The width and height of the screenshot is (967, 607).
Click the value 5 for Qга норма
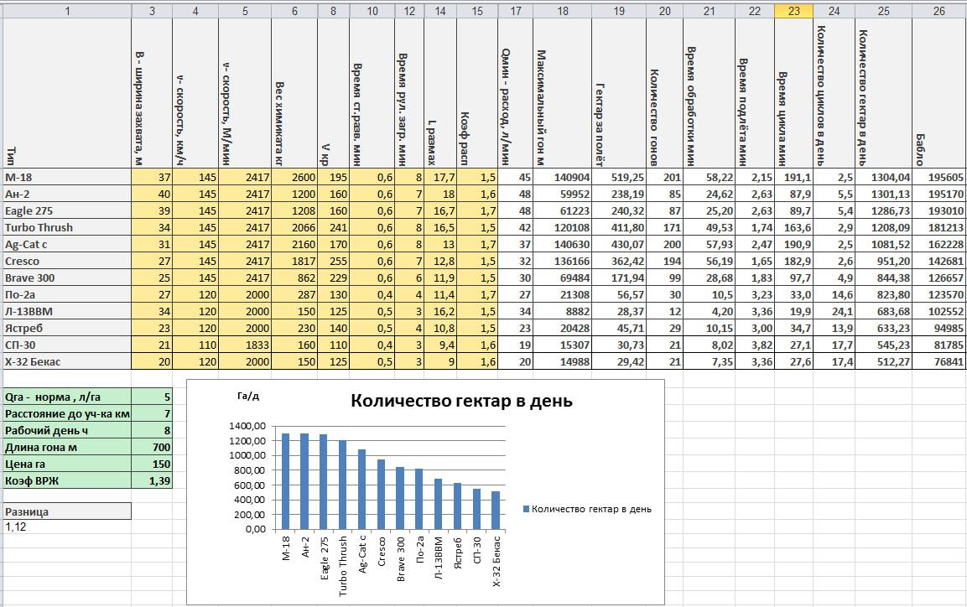click(152, 397)
